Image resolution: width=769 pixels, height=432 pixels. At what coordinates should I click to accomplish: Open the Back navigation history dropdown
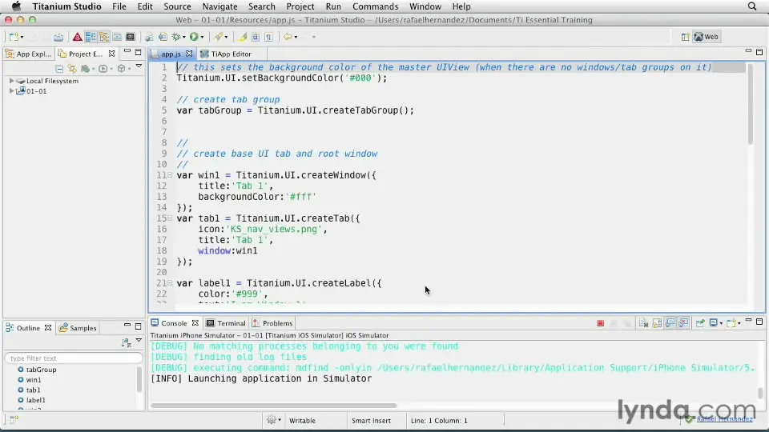click(x=296, y=38)
